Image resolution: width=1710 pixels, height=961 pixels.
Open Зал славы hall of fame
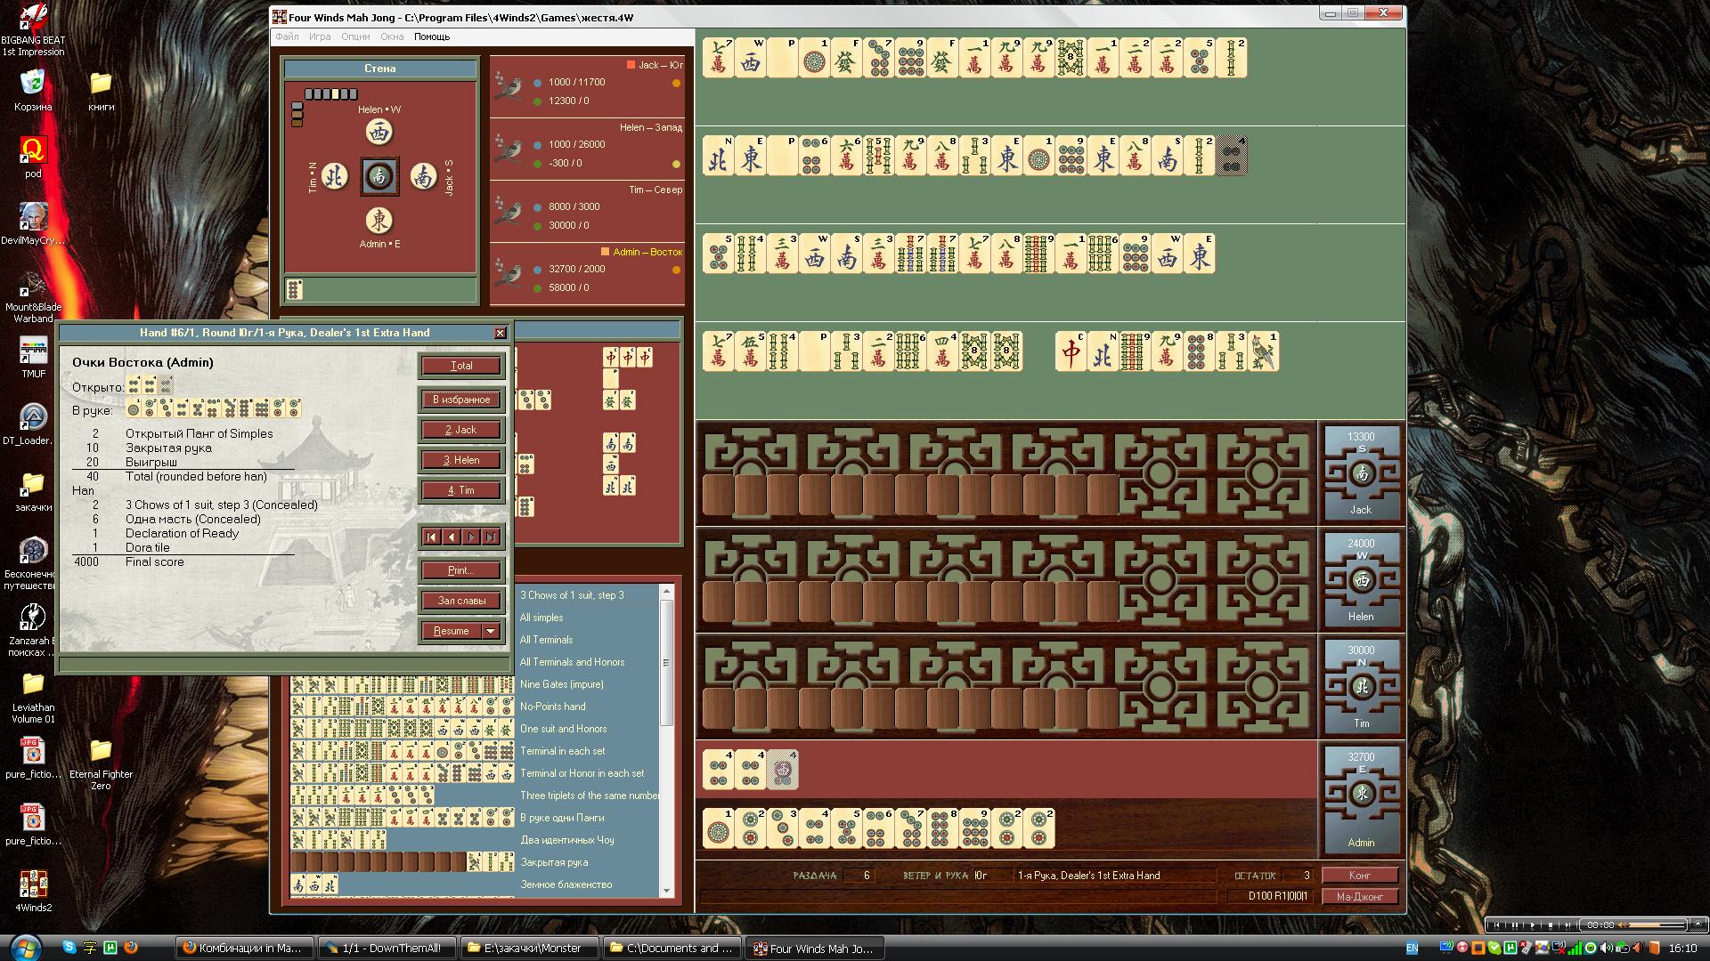click(461, 601)
